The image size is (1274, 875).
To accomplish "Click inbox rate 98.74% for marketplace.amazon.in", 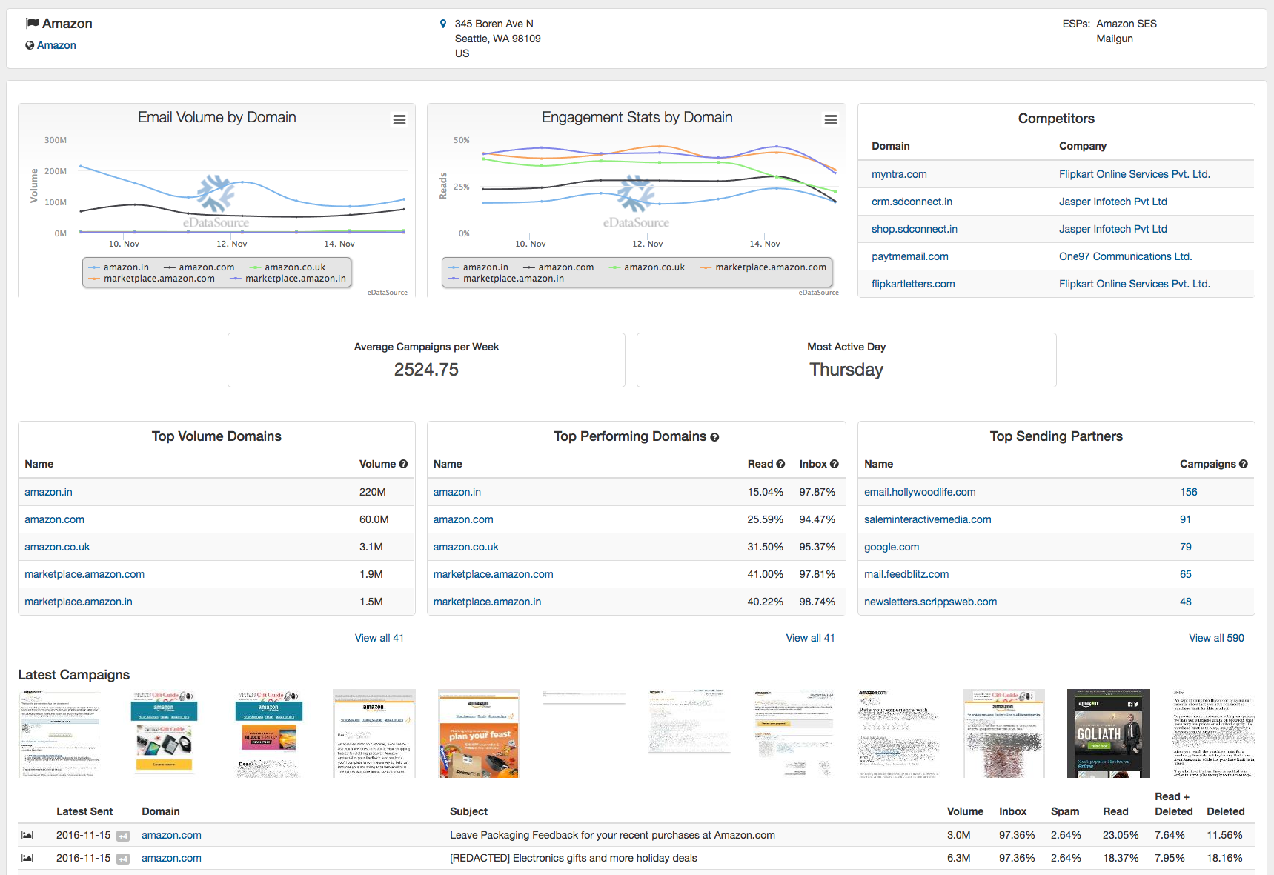I will pos(817,602).
